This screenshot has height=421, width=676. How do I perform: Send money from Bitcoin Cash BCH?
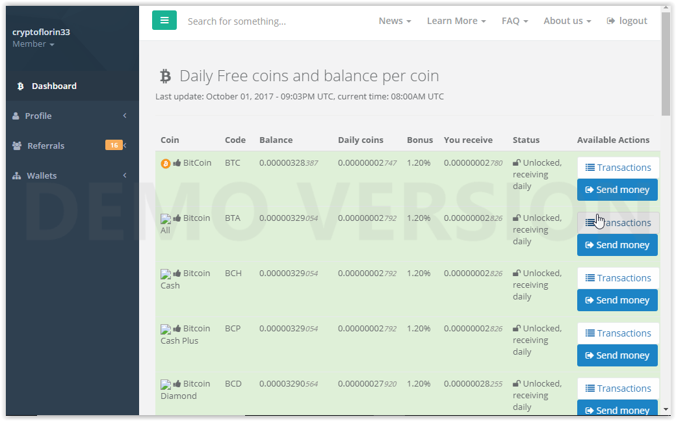(617, 300)
